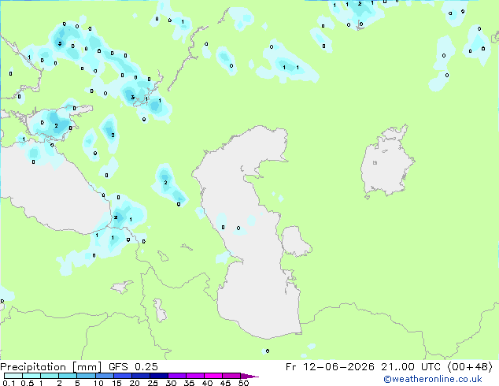Click legend swatch between 20 and 25
This screenshot has height=386, width=499.
141,376
